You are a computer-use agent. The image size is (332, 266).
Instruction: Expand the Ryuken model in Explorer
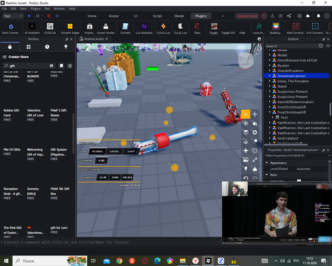270,65
